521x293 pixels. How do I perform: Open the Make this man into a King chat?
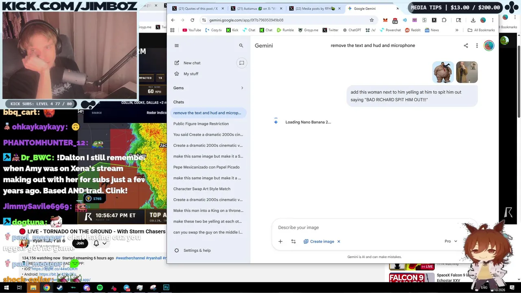[208, 210]
